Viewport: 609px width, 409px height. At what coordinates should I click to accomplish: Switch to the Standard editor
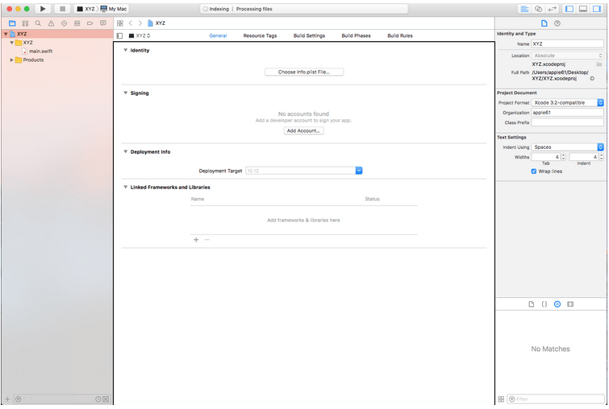click(524, 9)
